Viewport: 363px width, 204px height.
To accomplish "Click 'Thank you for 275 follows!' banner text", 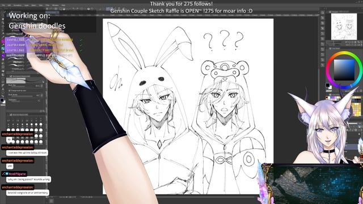I will click(181, 4).
